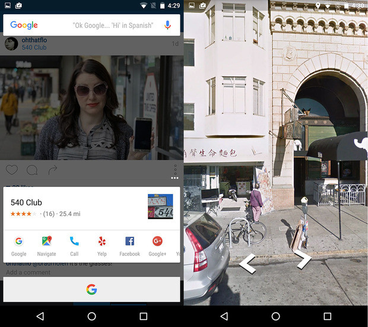Open the 540 Club card title
368x327 pixels.
click(26, 202)
